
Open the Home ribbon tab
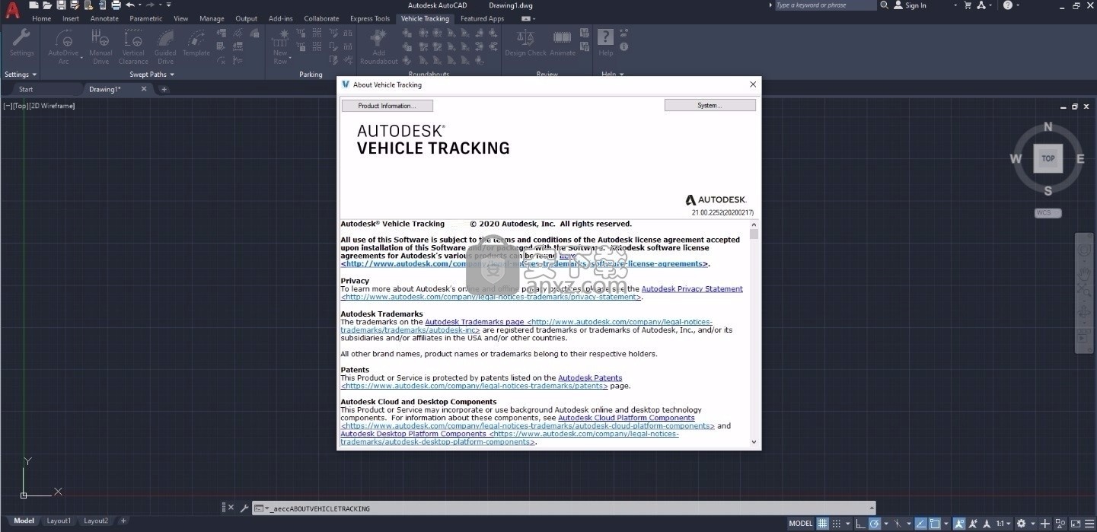coord(42,18)
